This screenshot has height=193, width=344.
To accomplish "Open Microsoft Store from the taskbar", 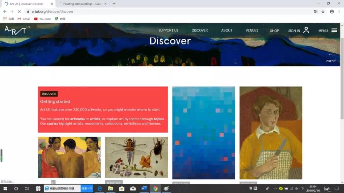I will (x=121, y=189).
